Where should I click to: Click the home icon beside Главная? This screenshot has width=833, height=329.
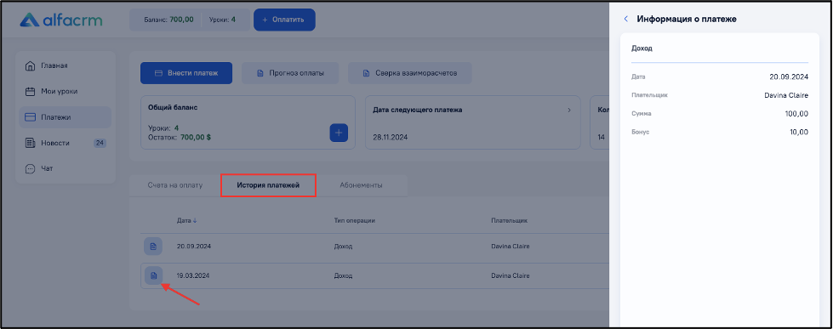[30, 65]
